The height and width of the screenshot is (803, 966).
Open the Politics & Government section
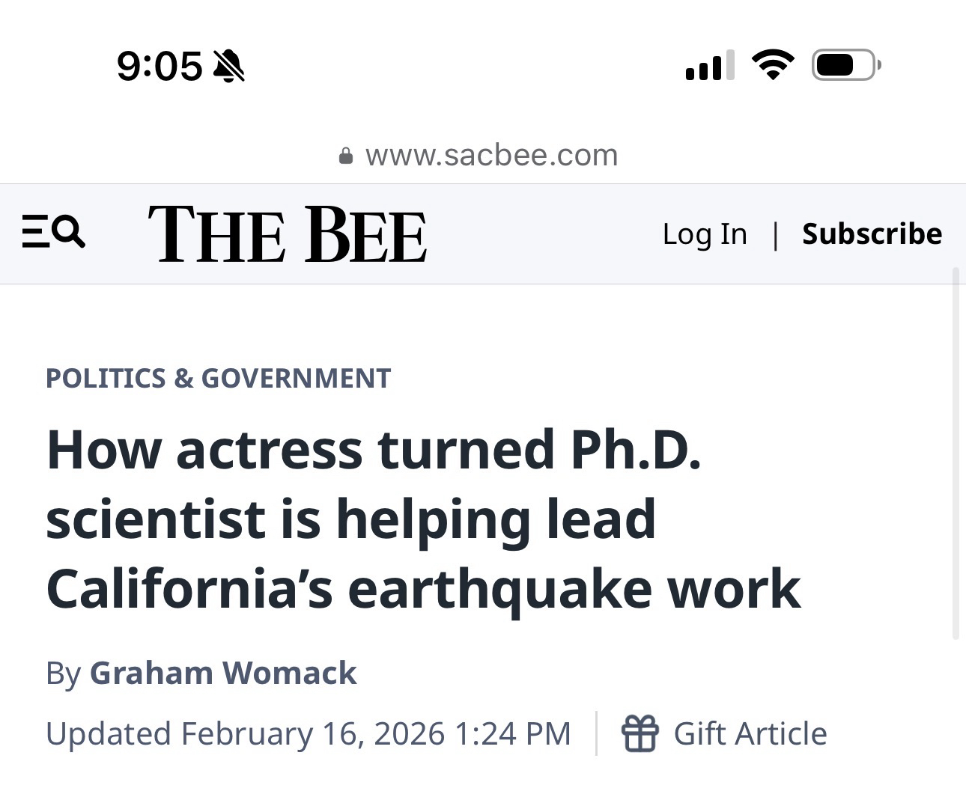pyautogui.click(x=218, y=378)
